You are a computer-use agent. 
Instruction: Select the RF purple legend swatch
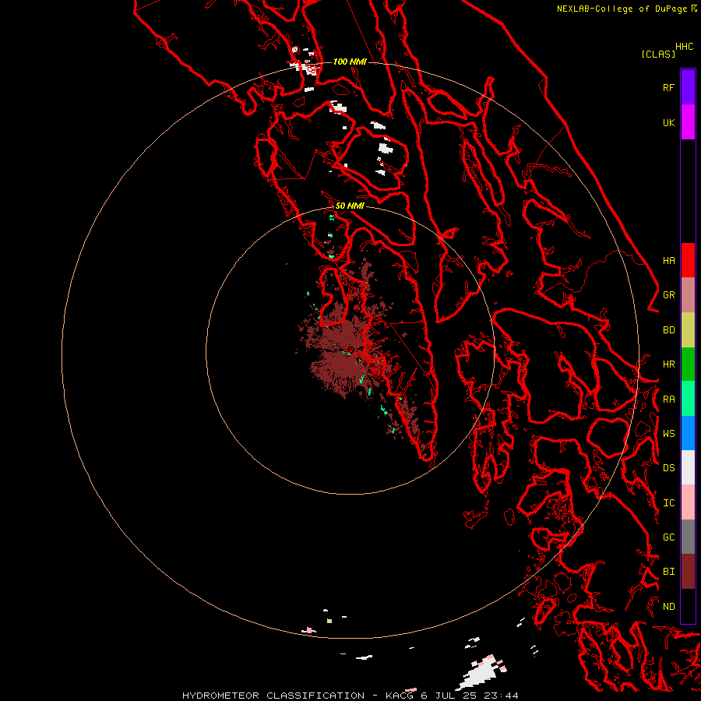[x=688, y=87]
